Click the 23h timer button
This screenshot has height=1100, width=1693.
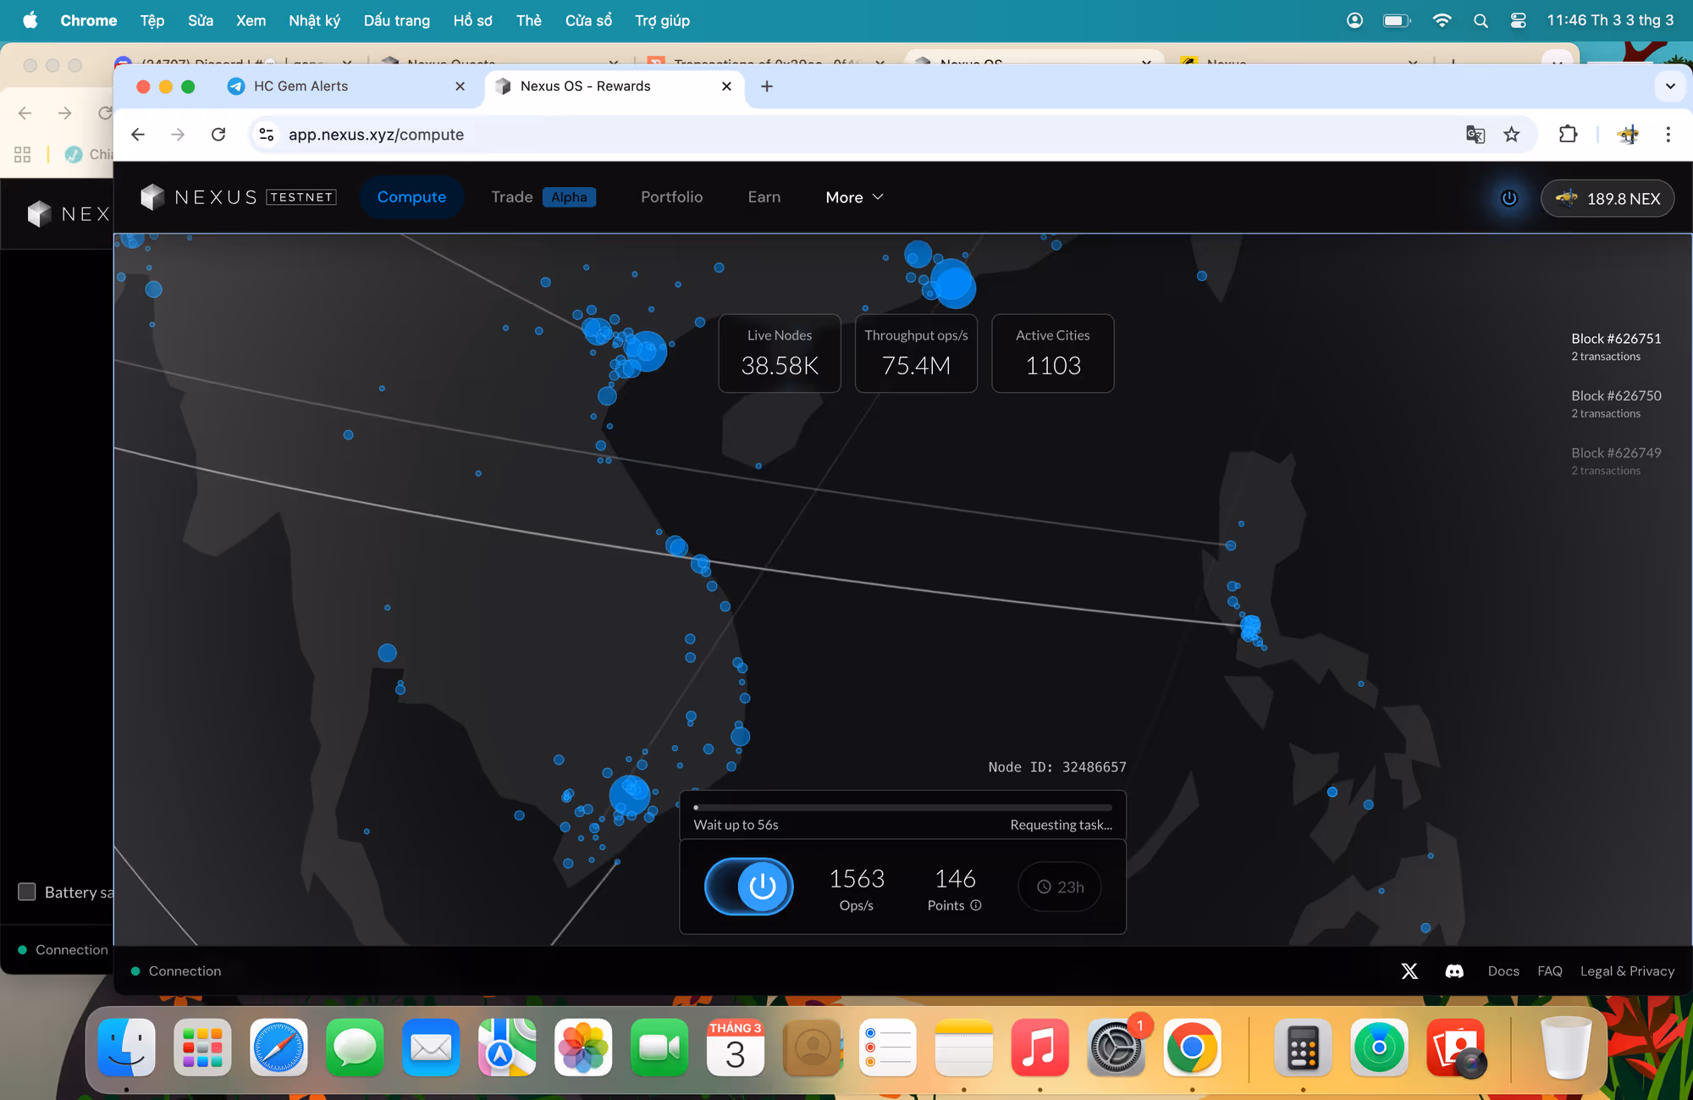1060,887
